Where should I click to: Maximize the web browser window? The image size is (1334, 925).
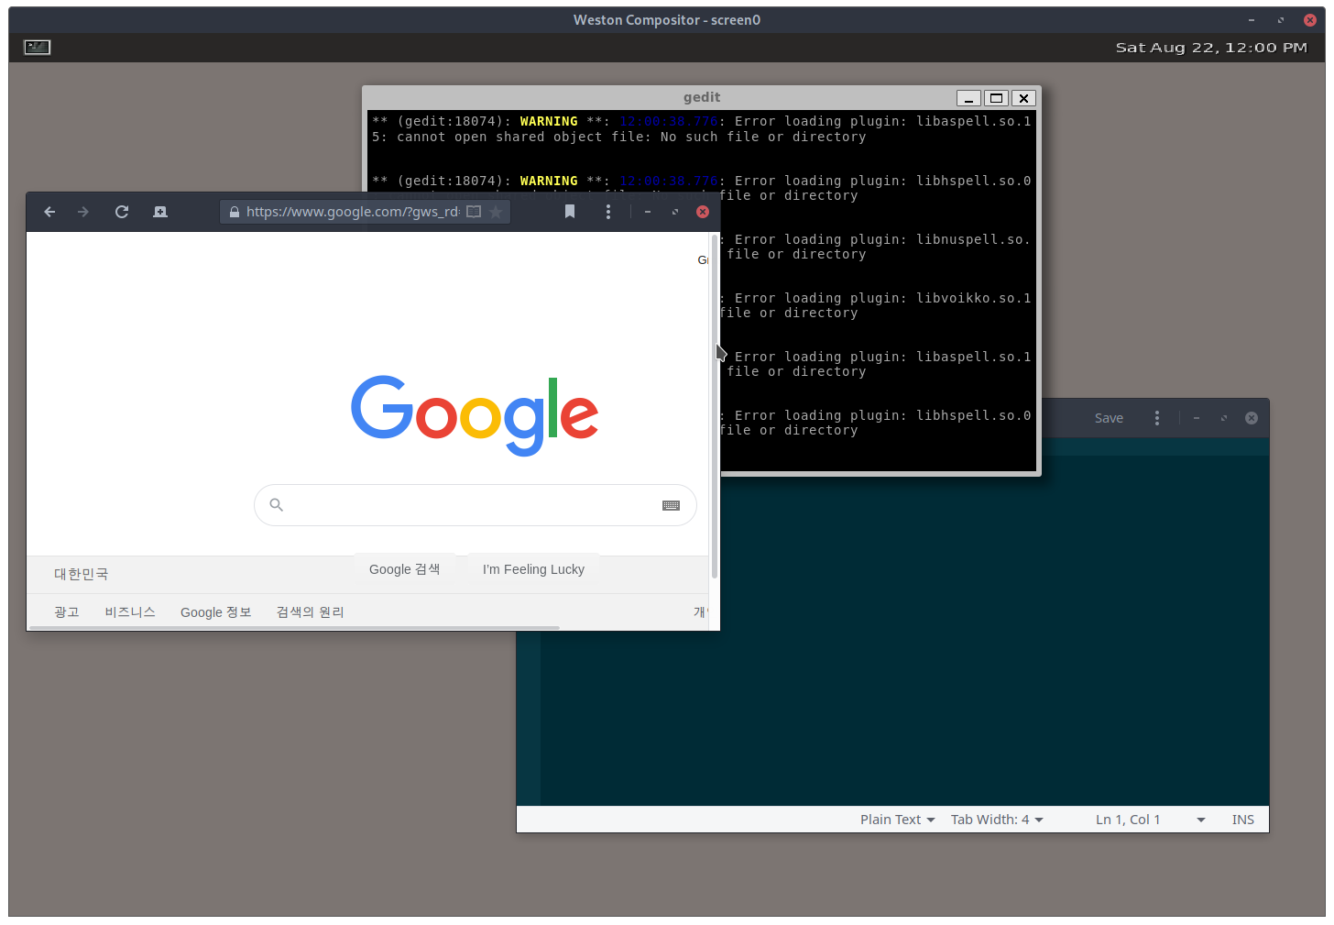pyautogui.click(x=675, y=212)
